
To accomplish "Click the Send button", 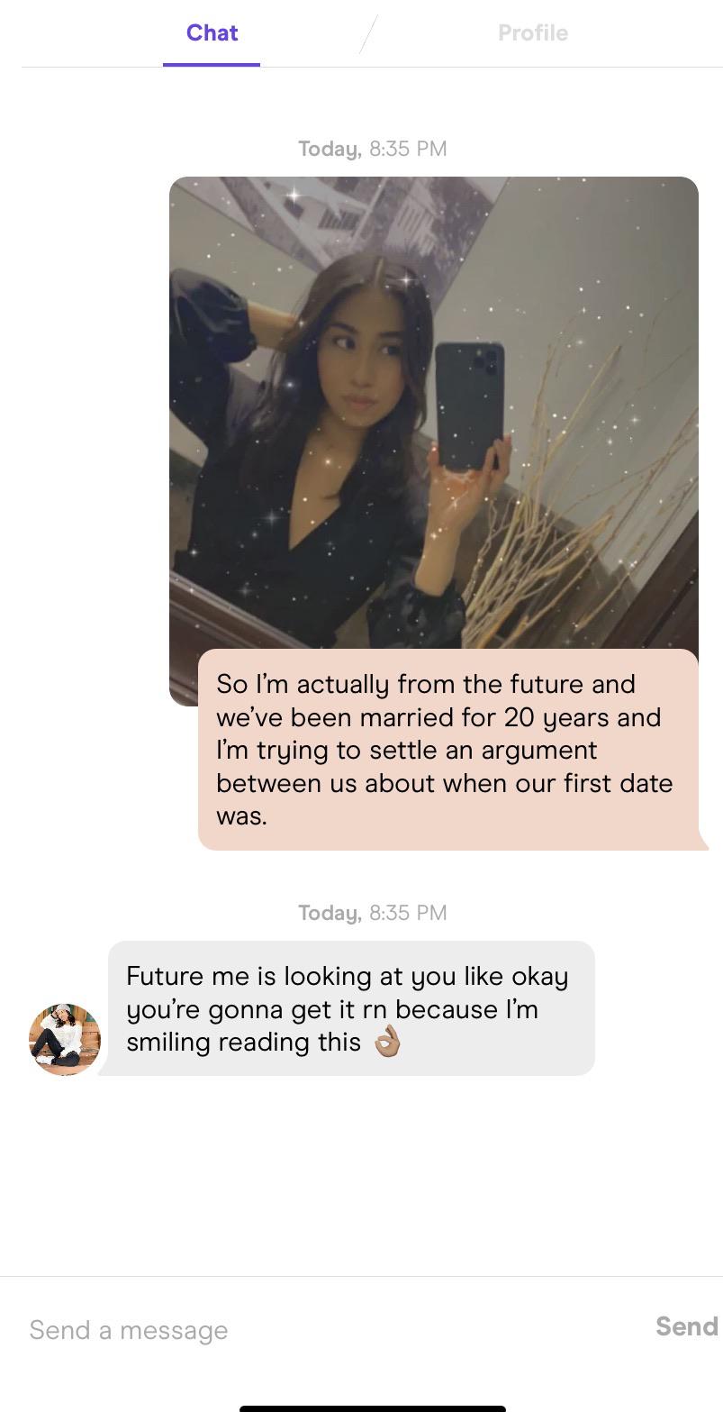I will point(687,1326).
